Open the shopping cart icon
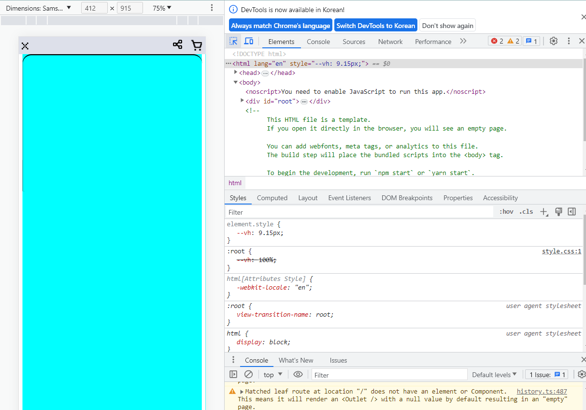This screenshot has height=410, width=586. pyautogui.click(x=197, y=45)
